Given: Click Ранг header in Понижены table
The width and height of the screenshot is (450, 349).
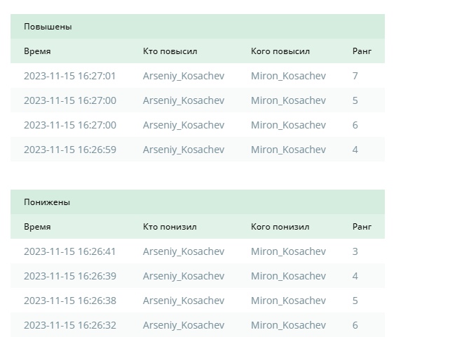Looking at the screenshot, I should [x=362, y=227].
